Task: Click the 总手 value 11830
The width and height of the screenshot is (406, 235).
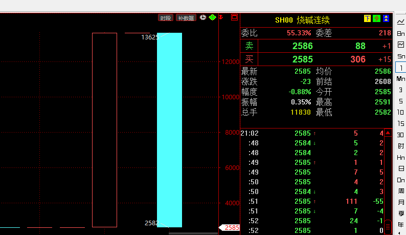Action: click(301, 112)
